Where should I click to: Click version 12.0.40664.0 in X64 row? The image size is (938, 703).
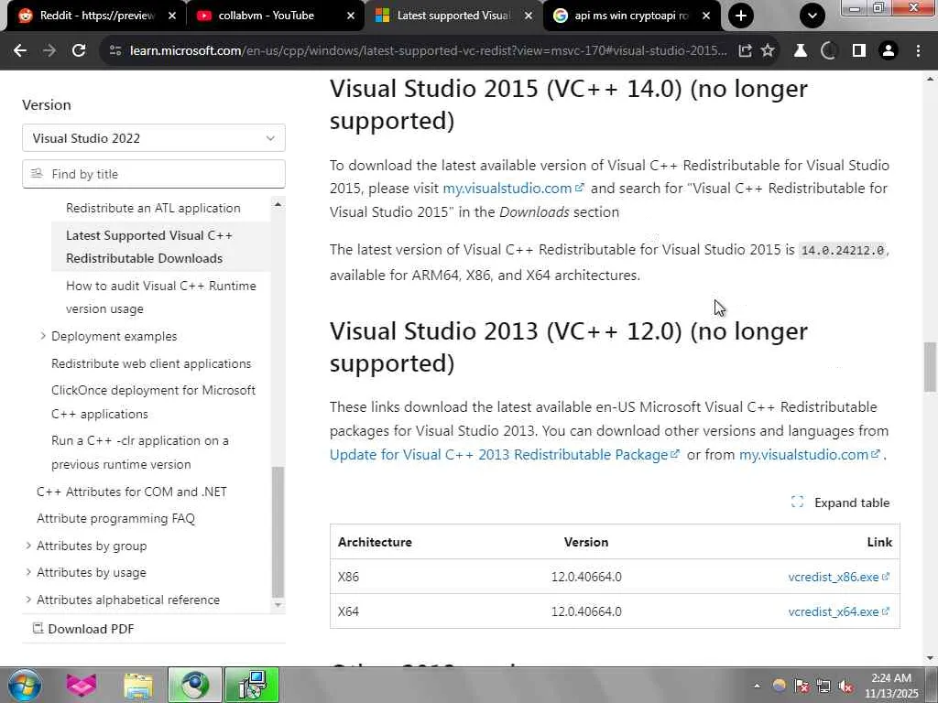click(x=586, y=611)
